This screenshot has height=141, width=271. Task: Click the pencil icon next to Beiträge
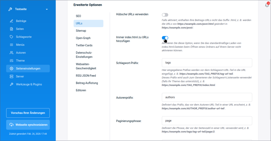point(11,21)
